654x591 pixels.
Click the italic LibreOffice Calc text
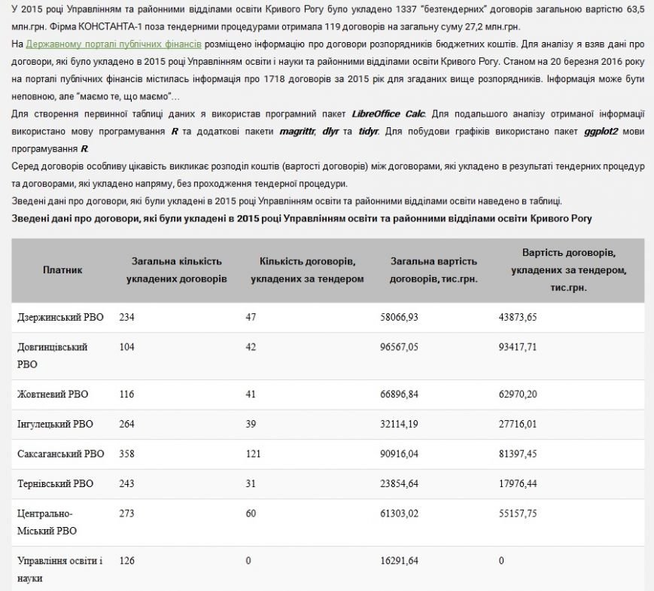[x=388, y=114]
